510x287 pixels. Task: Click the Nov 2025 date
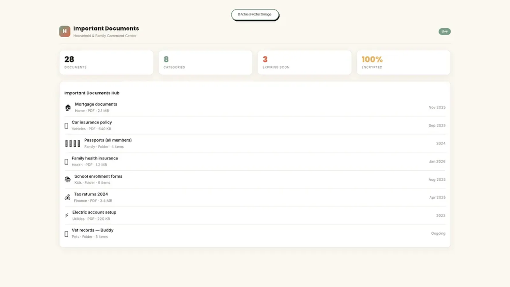pos(437,107)
